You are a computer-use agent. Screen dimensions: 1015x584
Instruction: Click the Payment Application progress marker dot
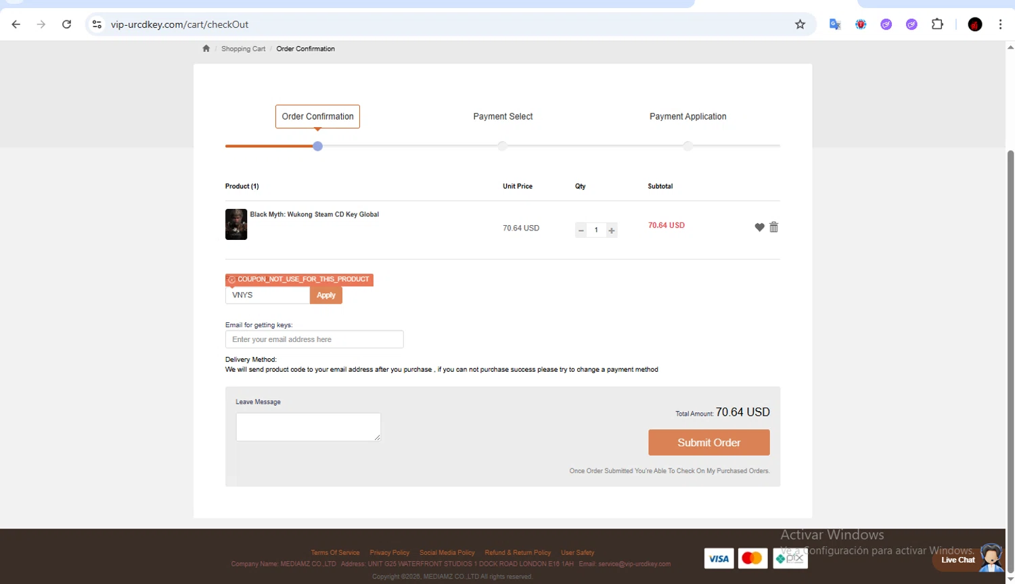point(687,146)
